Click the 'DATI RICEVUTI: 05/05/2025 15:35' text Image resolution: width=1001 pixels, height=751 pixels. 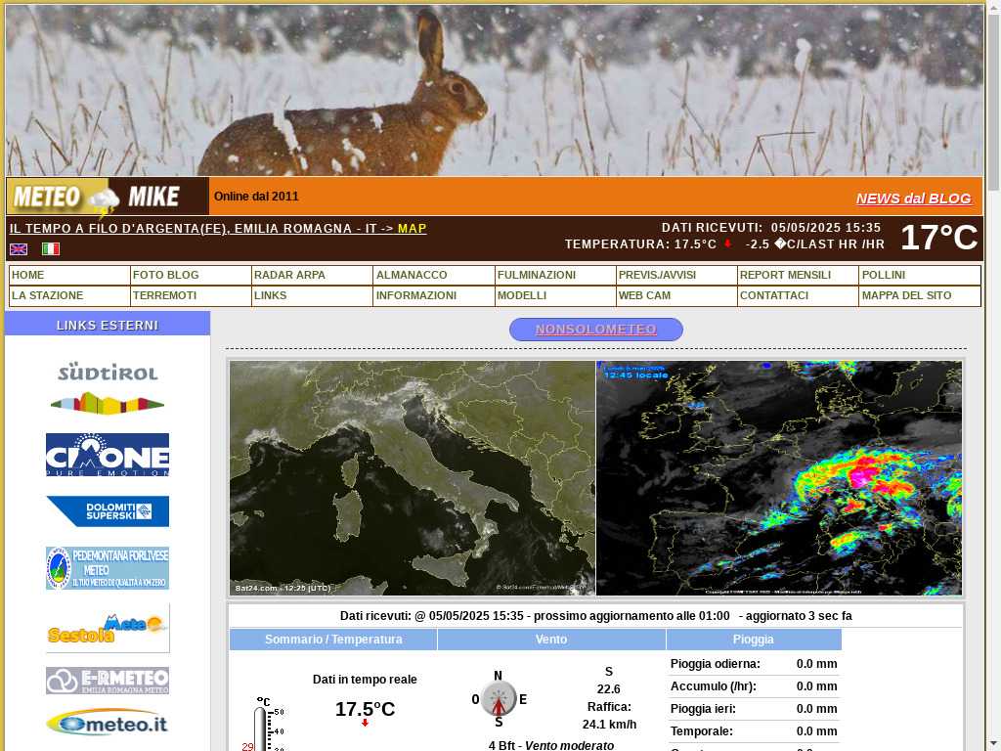[771, 228]
